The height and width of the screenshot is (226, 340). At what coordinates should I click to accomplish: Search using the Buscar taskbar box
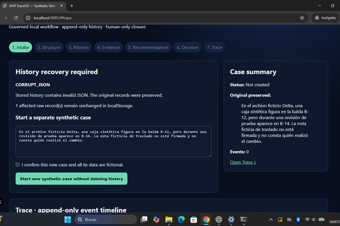coord(106,220)
